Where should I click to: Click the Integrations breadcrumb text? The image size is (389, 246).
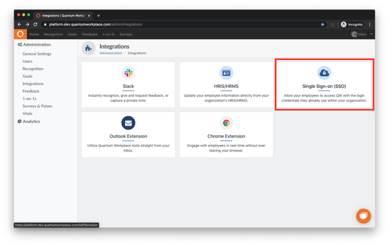coord(137,53)
